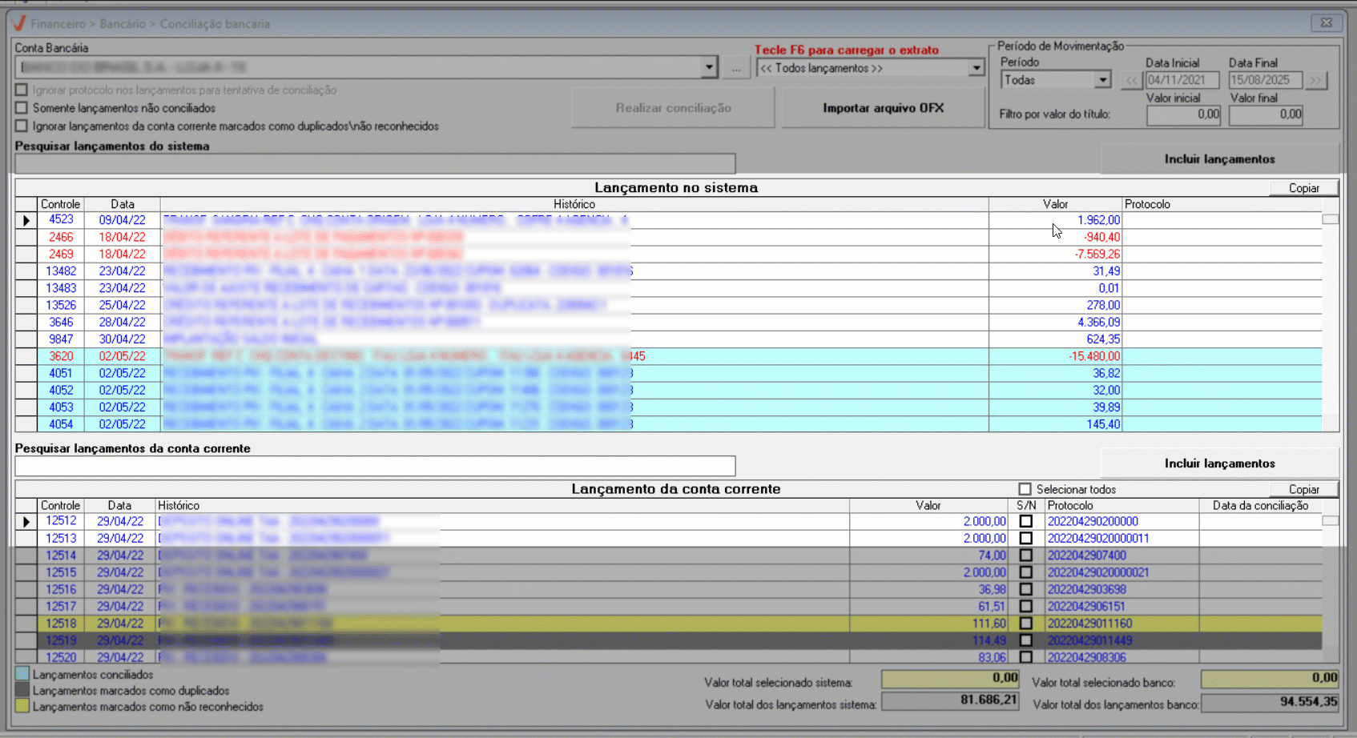Check the S/N box for protocol 20220429020000011
This screenshot has width=1357, height=738.
1025,539
